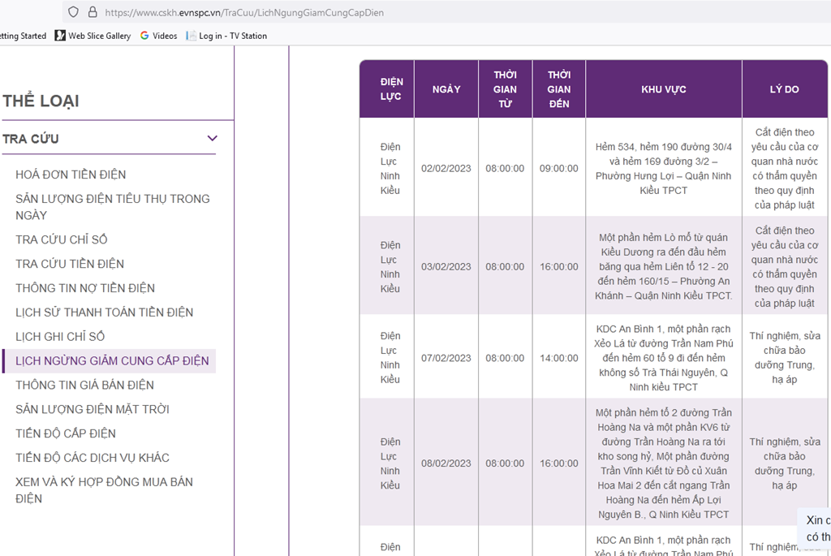The height and width of the screenshot is (556, 831).
Task: Open LỊCH GHI CHỈ SỐ menu item
Action: click(x=60, y=337)
